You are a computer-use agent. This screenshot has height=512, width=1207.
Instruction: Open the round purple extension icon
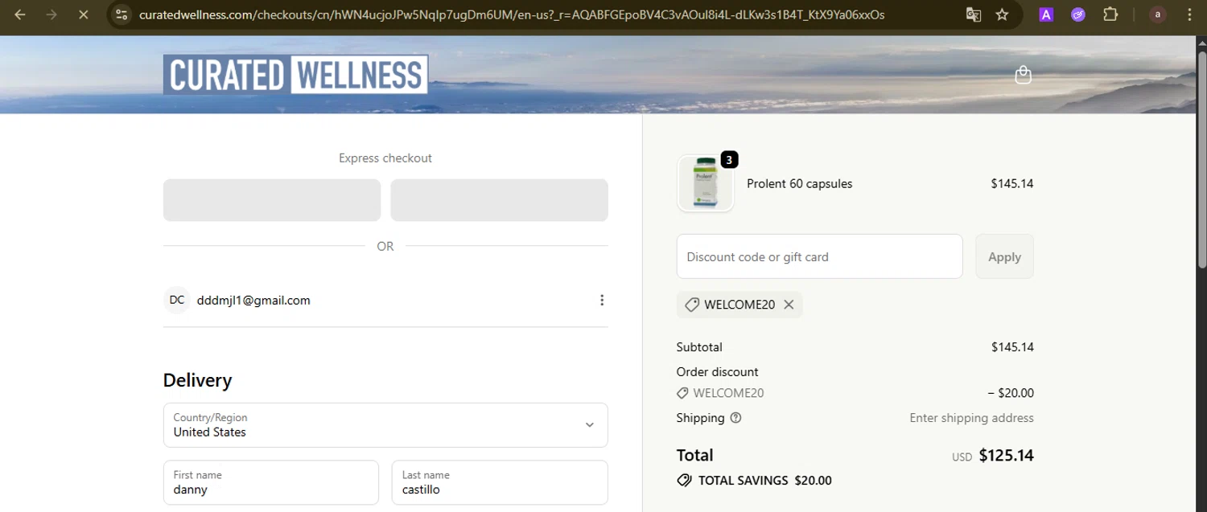(x=1078, y=14)
